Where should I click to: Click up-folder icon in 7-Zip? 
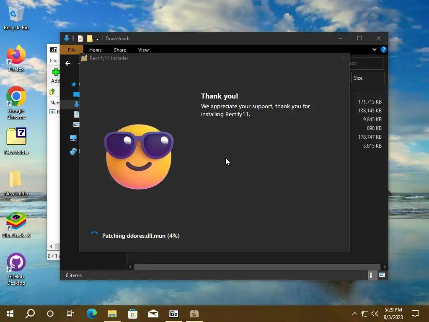coord(52,92)
